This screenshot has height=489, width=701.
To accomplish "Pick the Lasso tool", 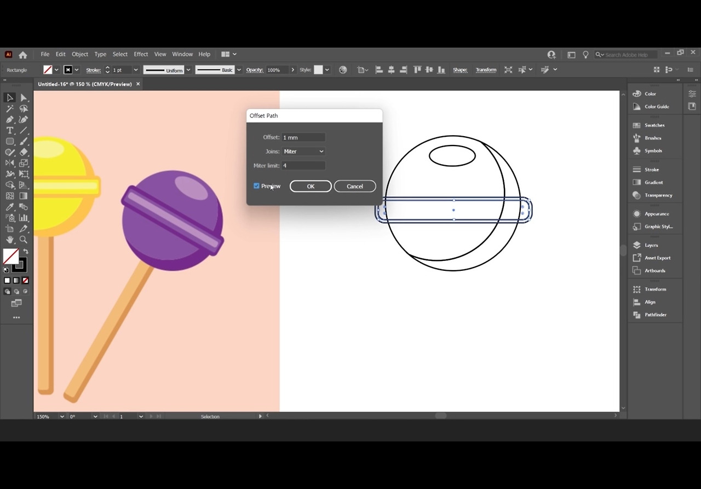I will tap(24, 108).
